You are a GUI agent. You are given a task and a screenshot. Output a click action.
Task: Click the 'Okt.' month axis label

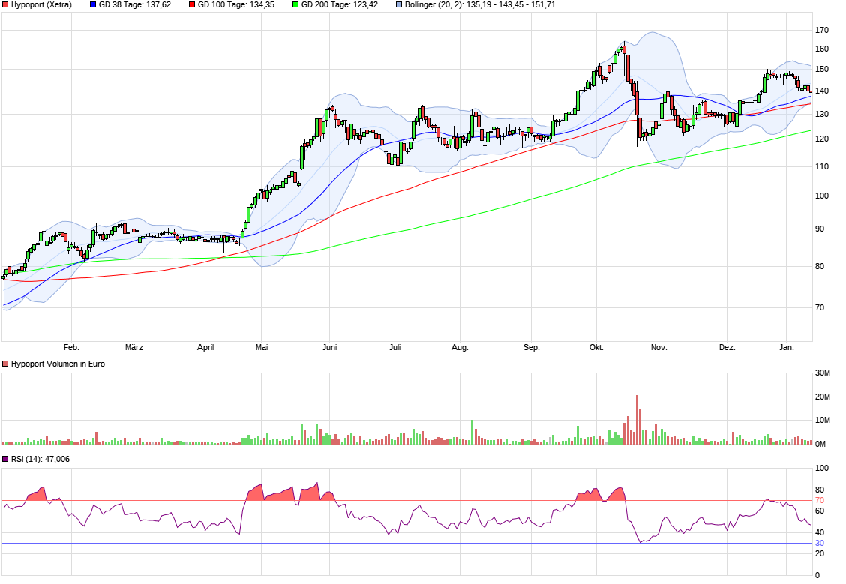(x=596, y=347)
